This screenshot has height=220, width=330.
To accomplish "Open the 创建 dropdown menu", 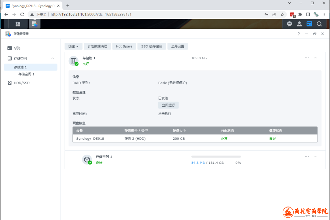I will pyautogui.click(x=73, y=46).
